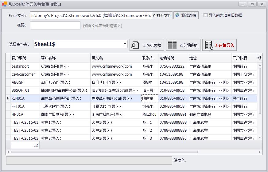Image resolution: width=268 pixels, height=172 pixels.
Task: Expand the 选择资料表 Sheet1$ dropdown
Action: click(x=125, y=44)
